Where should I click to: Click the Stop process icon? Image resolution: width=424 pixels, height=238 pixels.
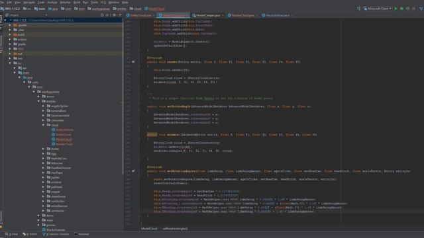coord(413,9)
